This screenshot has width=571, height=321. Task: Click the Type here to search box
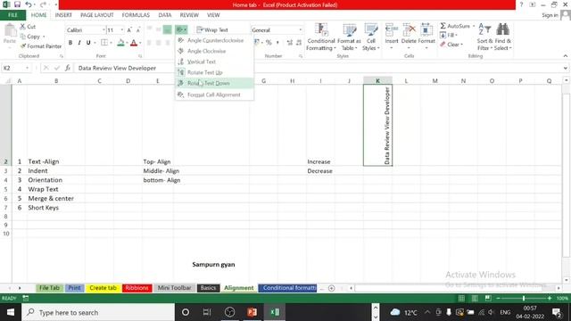click(98, 312)
